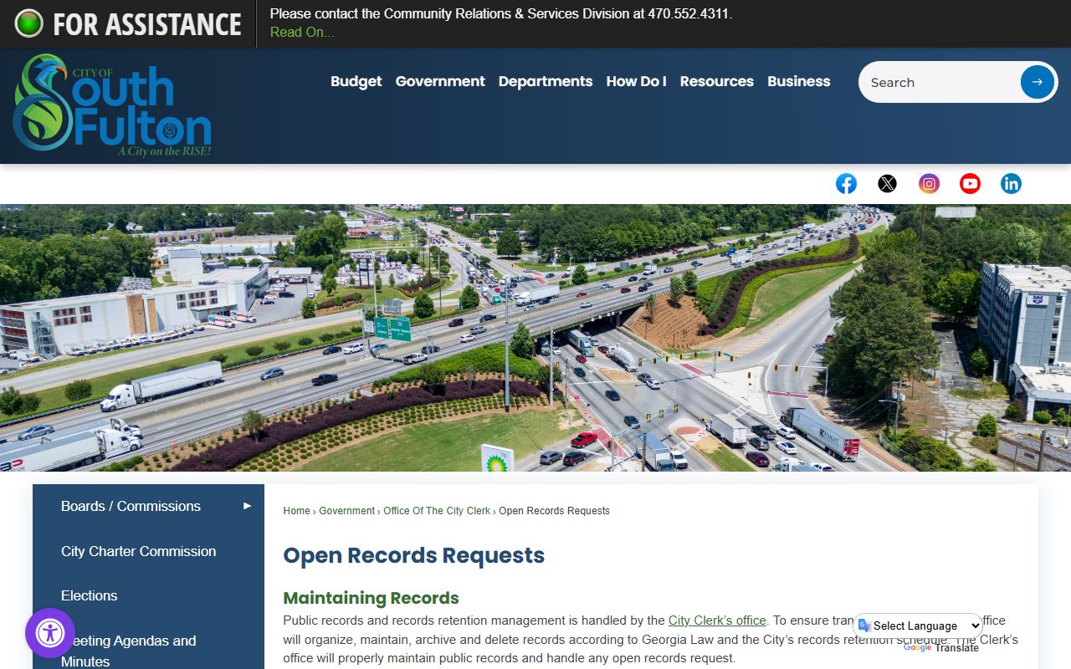Screen dimensions: 1071x669
Task: Select Boards / Commissions in sidebar
Action: [131, 506]
